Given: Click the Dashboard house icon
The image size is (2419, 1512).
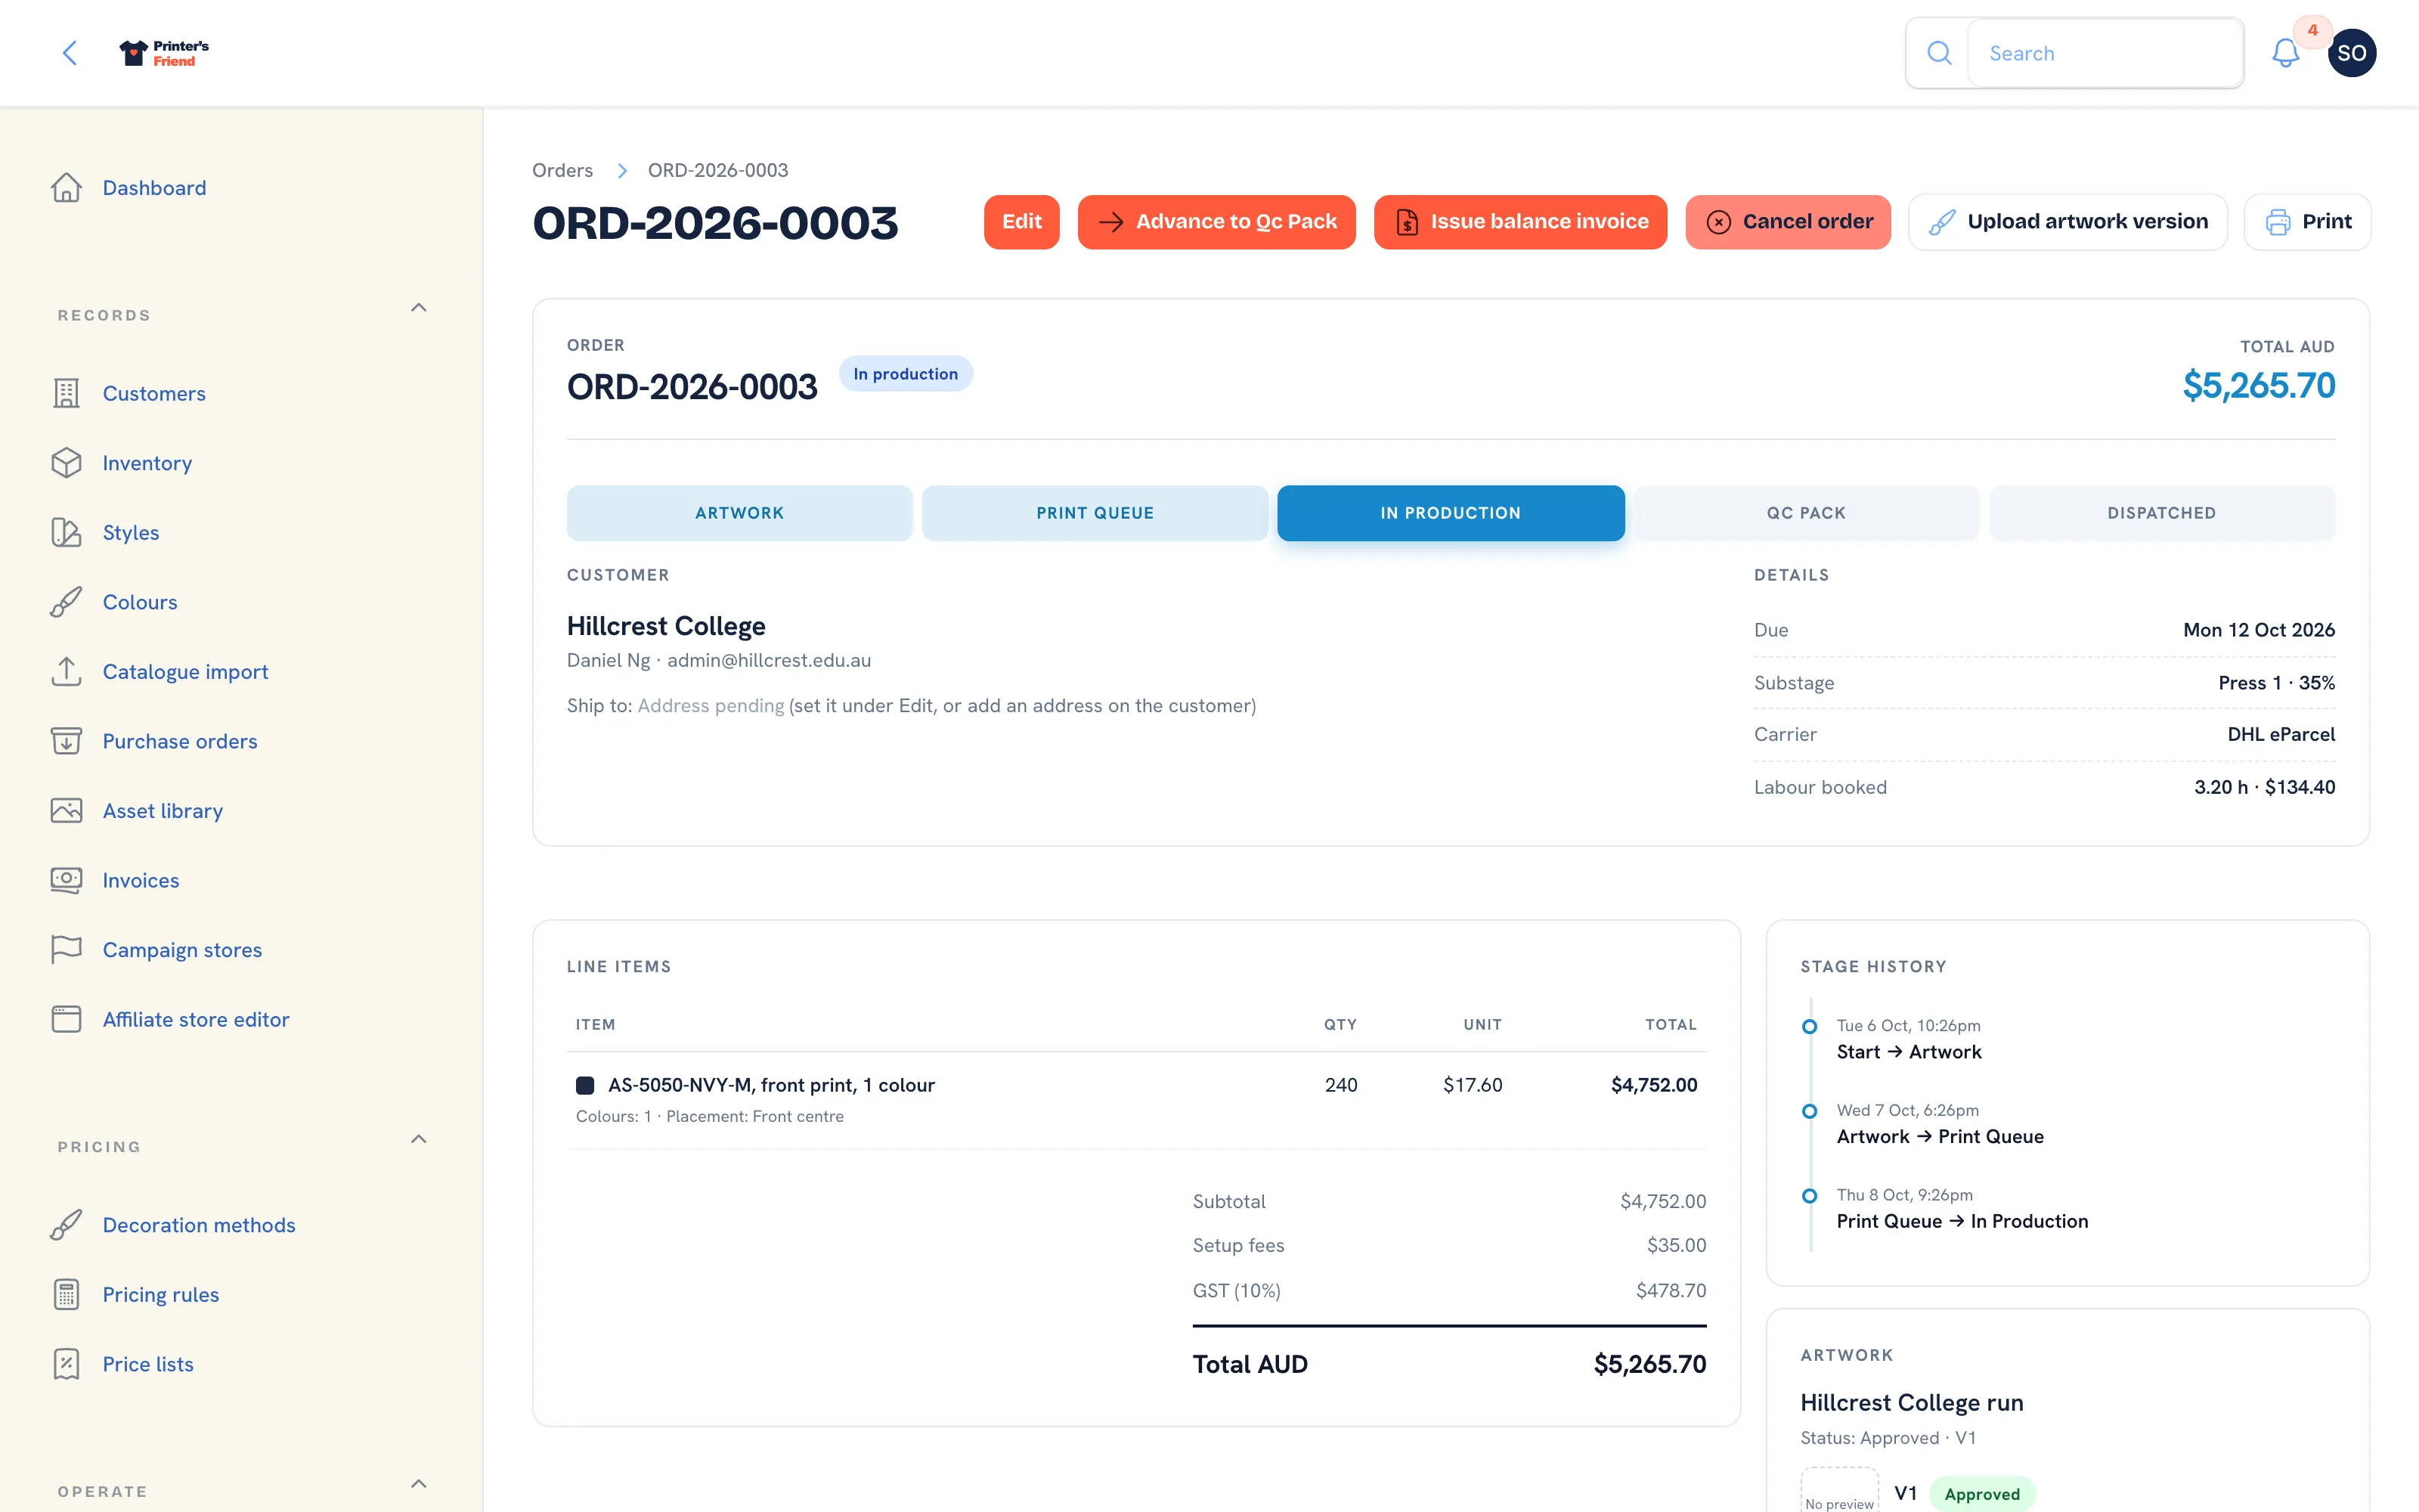Looking at the screenshot, I should coord(66,188).
